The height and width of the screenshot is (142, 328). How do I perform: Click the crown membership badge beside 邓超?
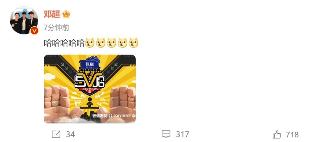click(66, 14)
